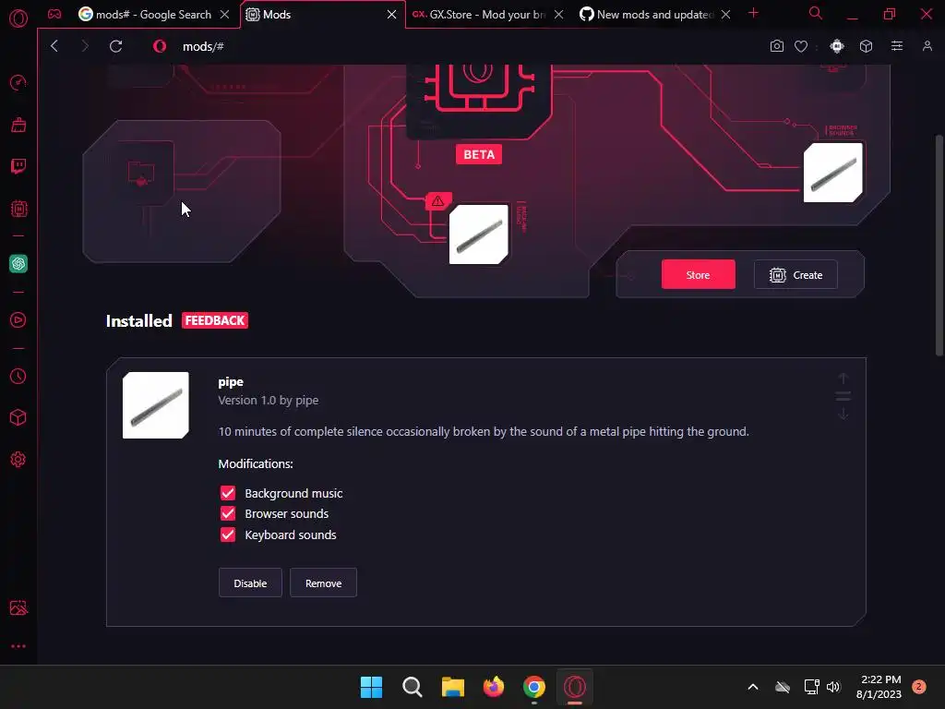Open Firefox from taskbar
This screenshot has height=709, width=945.
click(494, 687)
